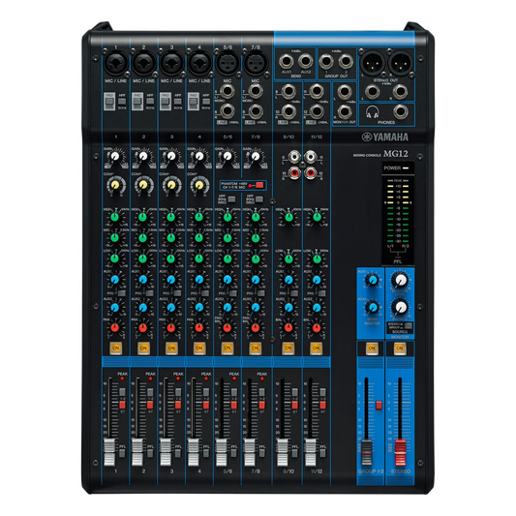Click the channel 4 red PAN knob
516x516 pixels.
pos(198,327)
